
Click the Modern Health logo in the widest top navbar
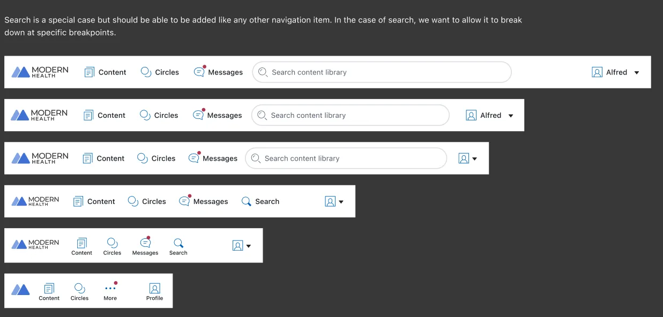point(40,72)
